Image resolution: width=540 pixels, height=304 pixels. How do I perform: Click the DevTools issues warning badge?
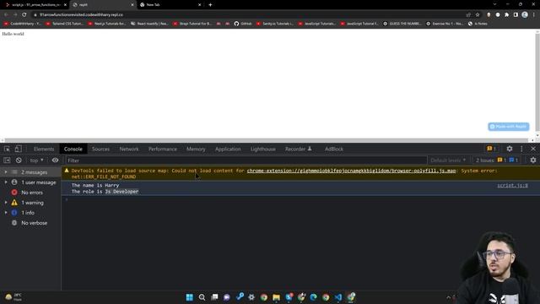[x=491, y=149]
